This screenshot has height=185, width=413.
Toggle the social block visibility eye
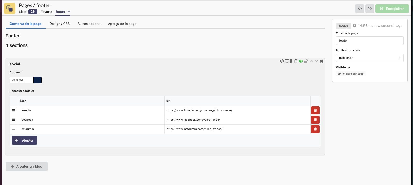click(x=301, y=61)
